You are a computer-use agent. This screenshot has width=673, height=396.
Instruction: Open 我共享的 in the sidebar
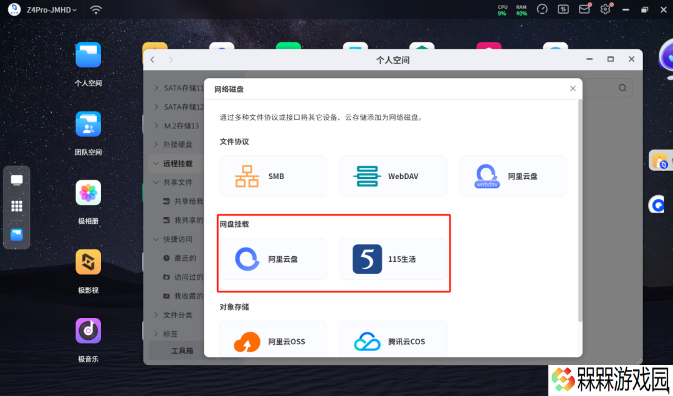click(183, 220)
